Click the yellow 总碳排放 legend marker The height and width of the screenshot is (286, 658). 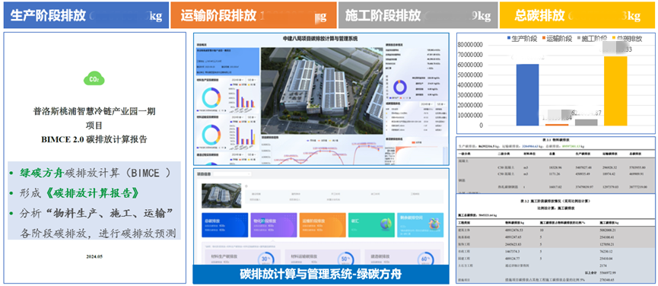(x=614, y=39)
